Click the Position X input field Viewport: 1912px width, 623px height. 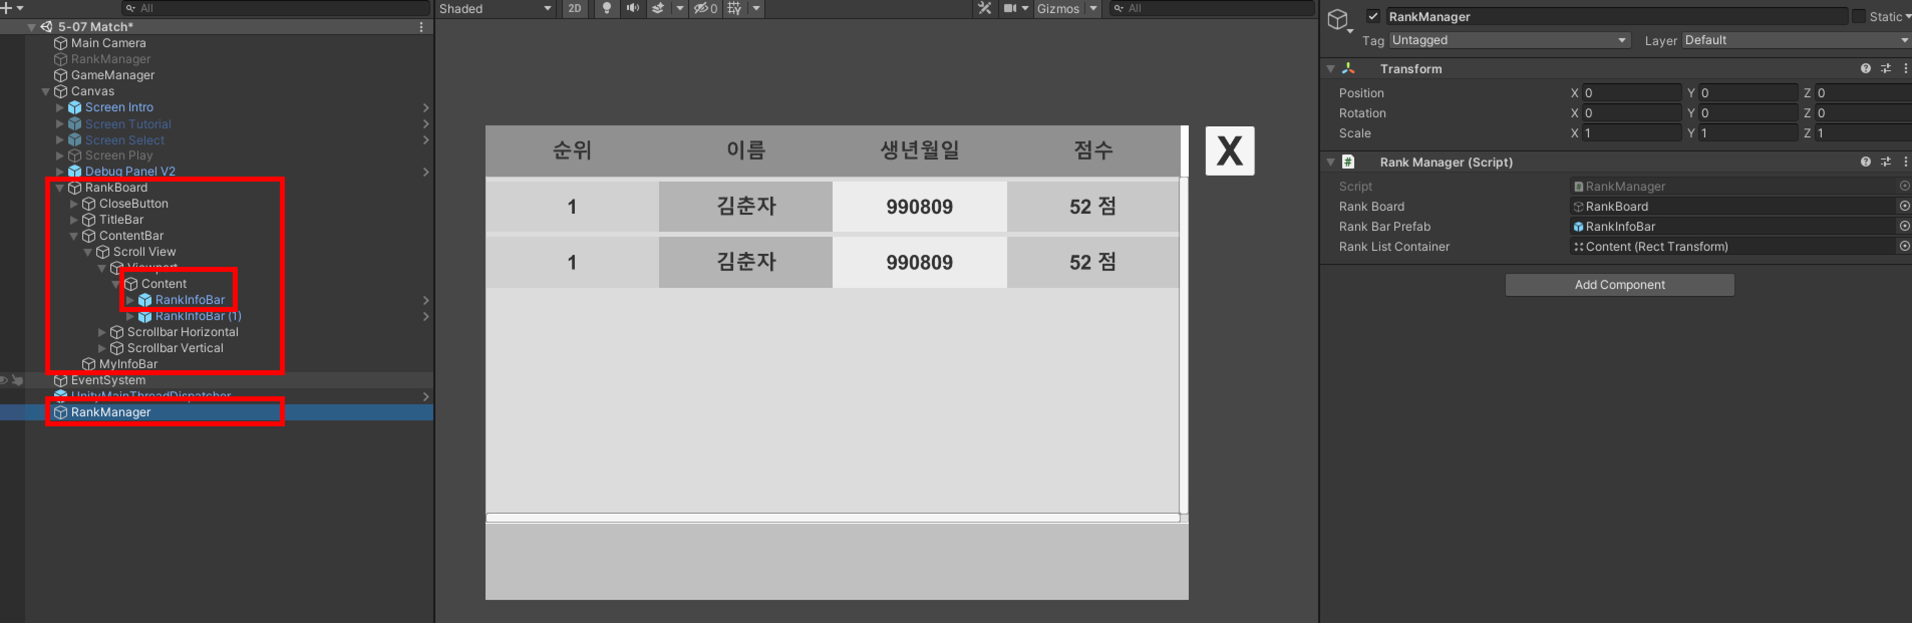[1632, 93]
